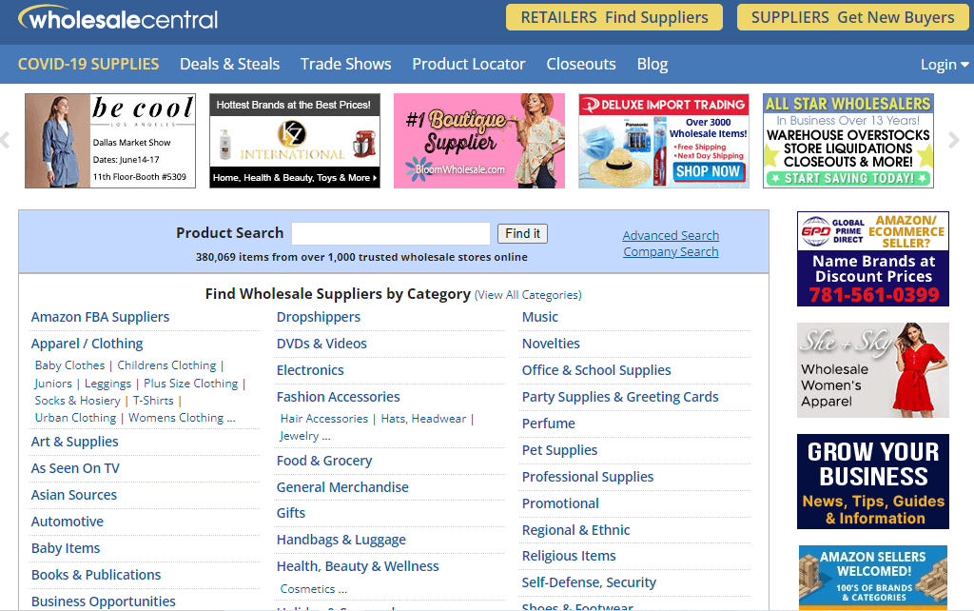Click View All Categories link
Viewport: 974px width, 611px height.
click(x=528, y=295)
